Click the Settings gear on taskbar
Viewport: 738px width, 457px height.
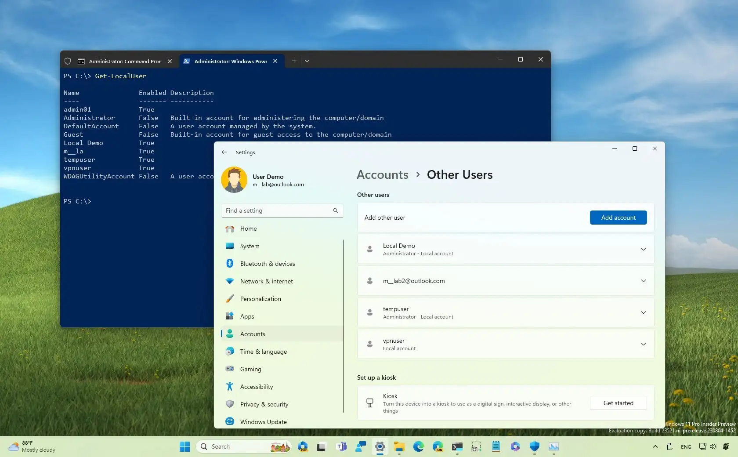click(380, 446)
